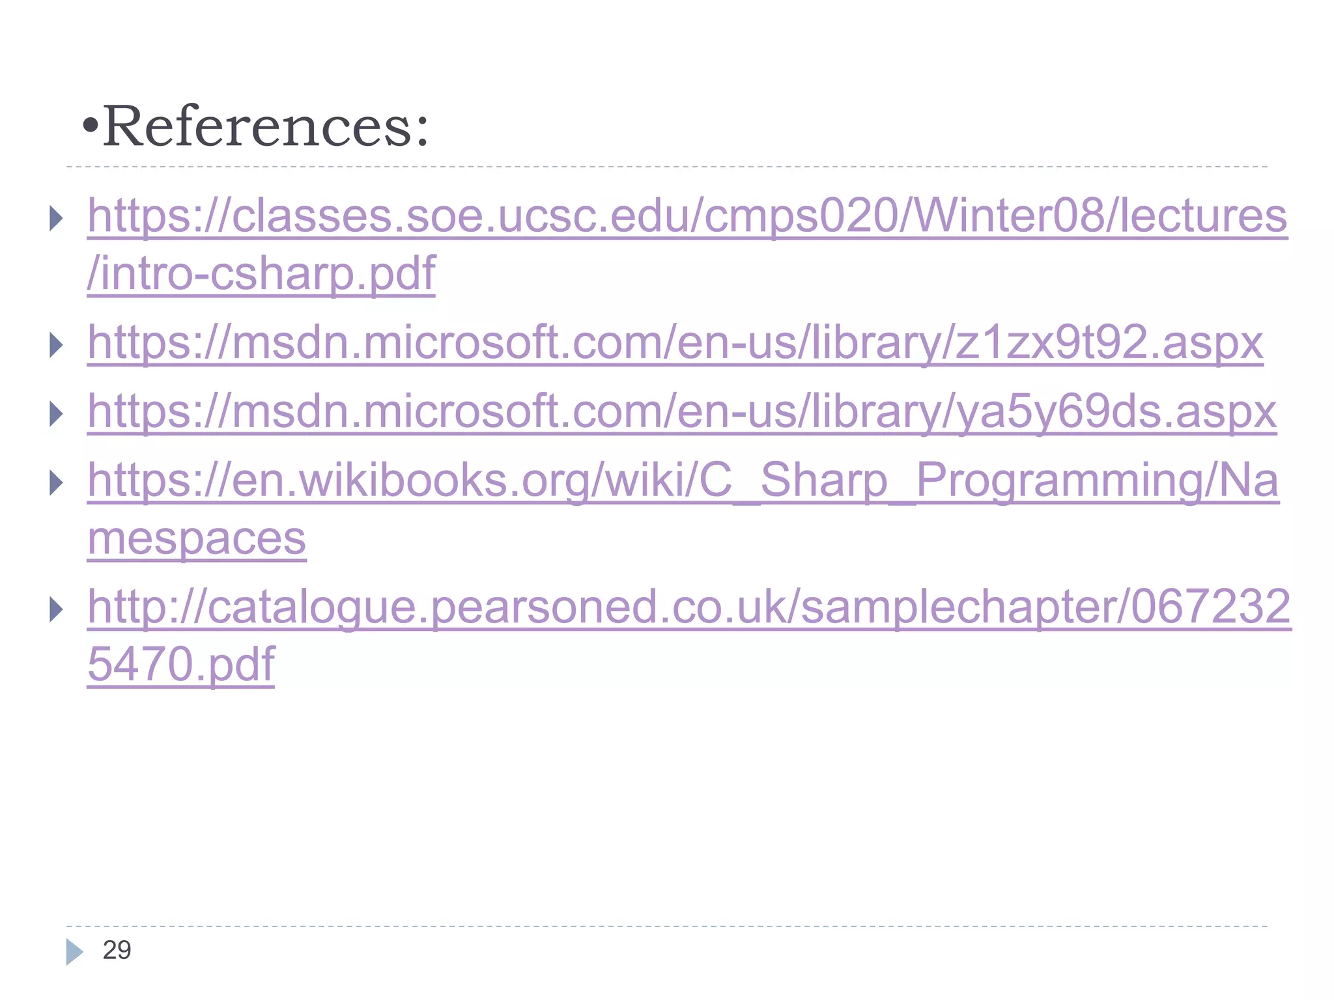Open the MSDN ya5y69ds.aspx link

click(x=682, y=412)
